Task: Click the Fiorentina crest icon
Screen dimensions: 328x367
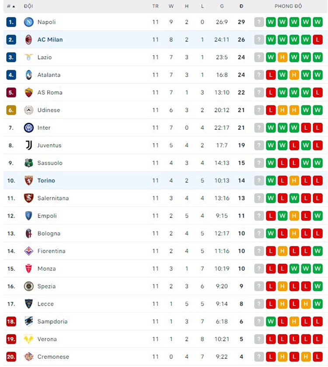Action: click(x=28, y=251)
